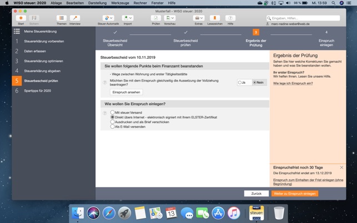Click Weiter zu Einspruch einlegen button

(295, 194)
